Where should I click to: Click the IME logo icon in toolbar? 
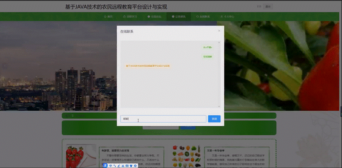[x=106, y=166]
